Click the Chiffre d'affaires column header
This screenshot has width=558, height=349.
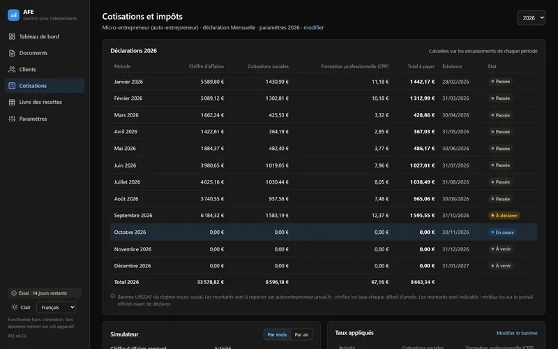point(206,66)
